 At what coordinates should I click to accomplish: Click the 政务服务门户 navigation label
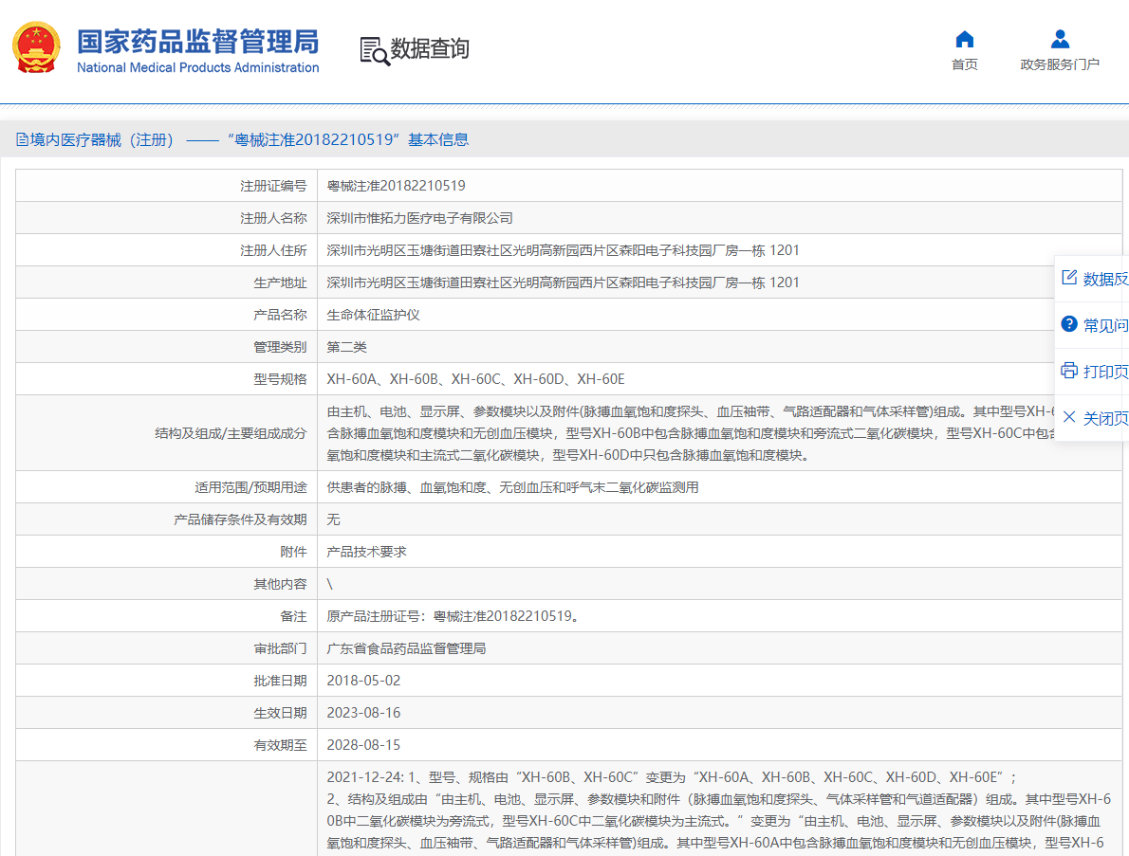[1060, 64]
